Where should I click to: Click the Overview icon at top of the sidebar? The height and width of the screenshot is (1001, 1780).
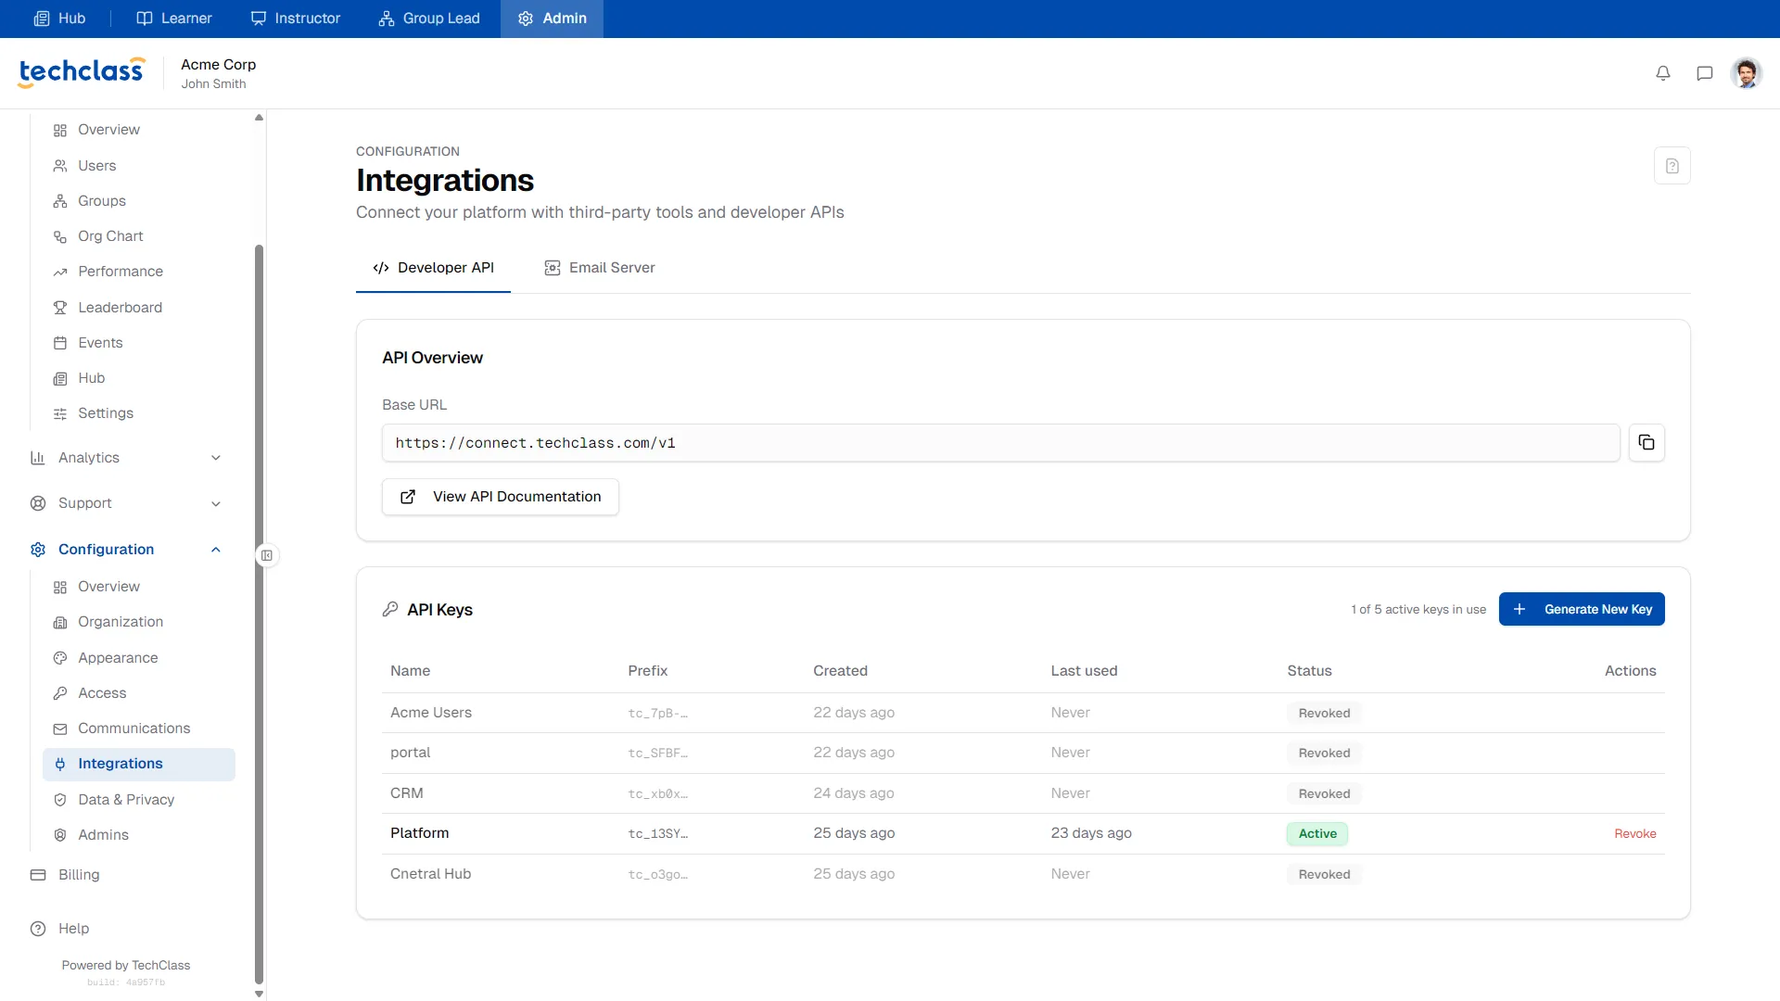60,131
